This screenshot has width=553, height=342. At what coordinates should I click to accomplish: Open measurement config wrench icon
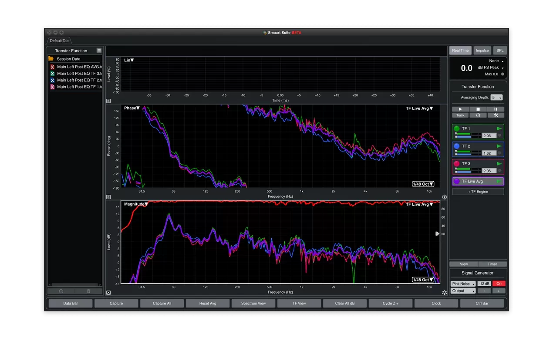pyautogui.click(x=496, y=115)
